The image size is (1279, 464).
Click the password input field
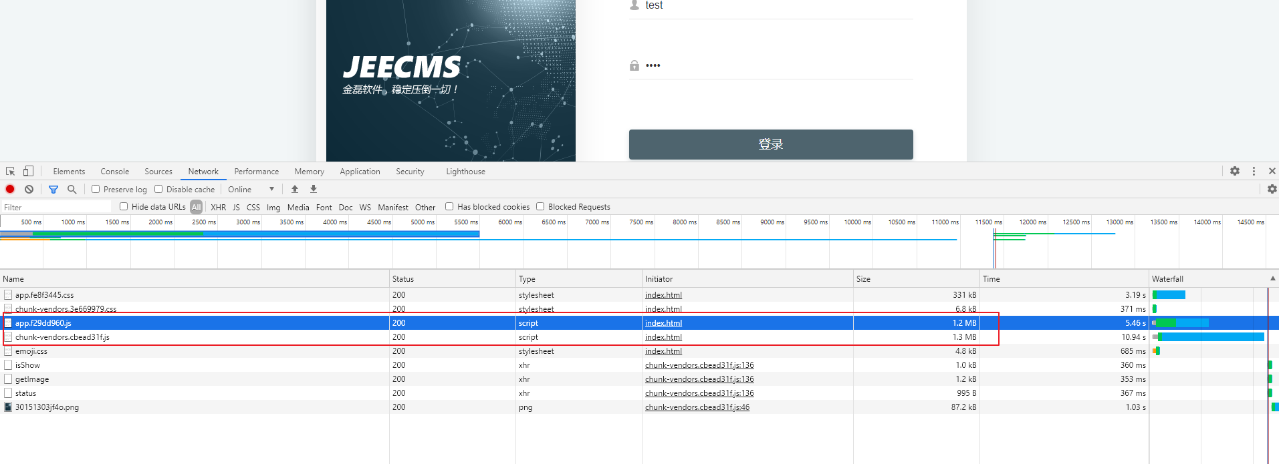click(771, 65)
